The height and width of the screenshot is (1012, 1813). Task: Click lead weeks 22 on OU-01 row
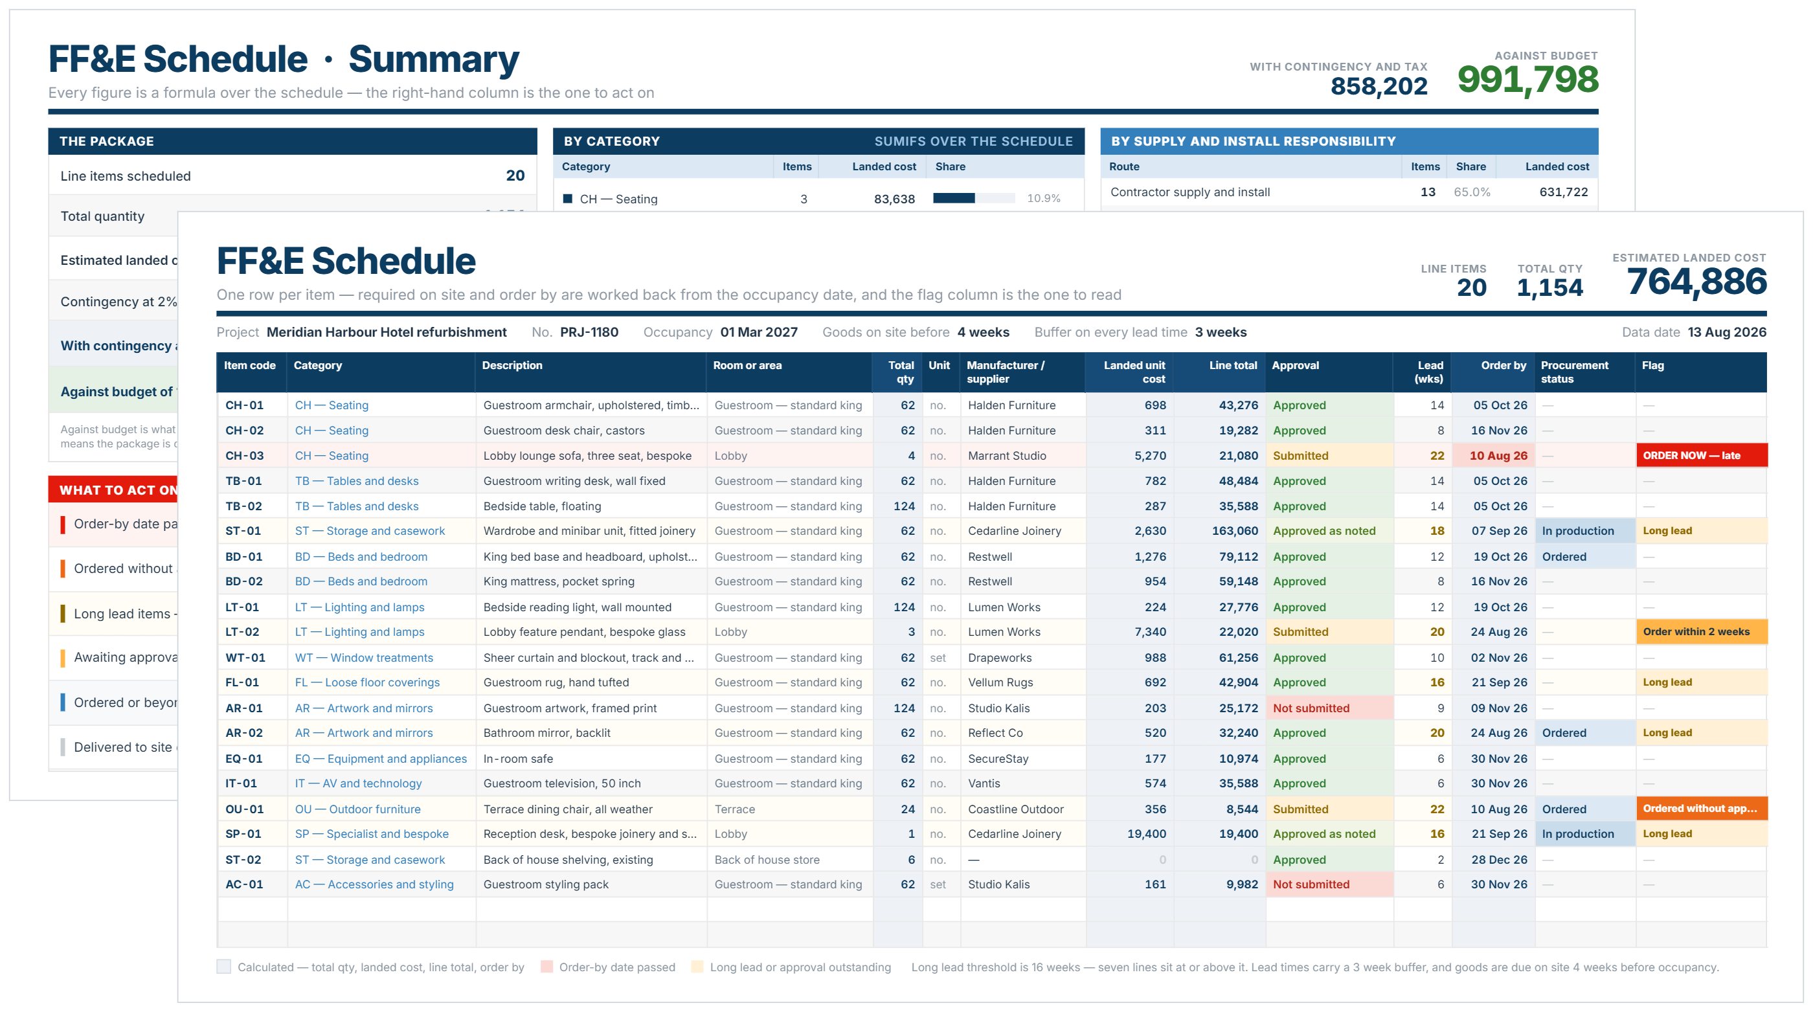[1436, 809]
